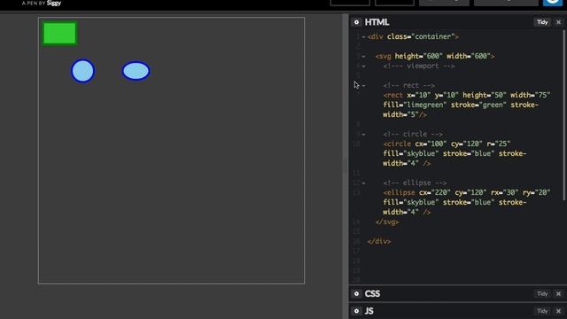This screenshot has width=567, height=319.
Task: Open the CSS panel settings gear
Action: (x=356, y=293)
